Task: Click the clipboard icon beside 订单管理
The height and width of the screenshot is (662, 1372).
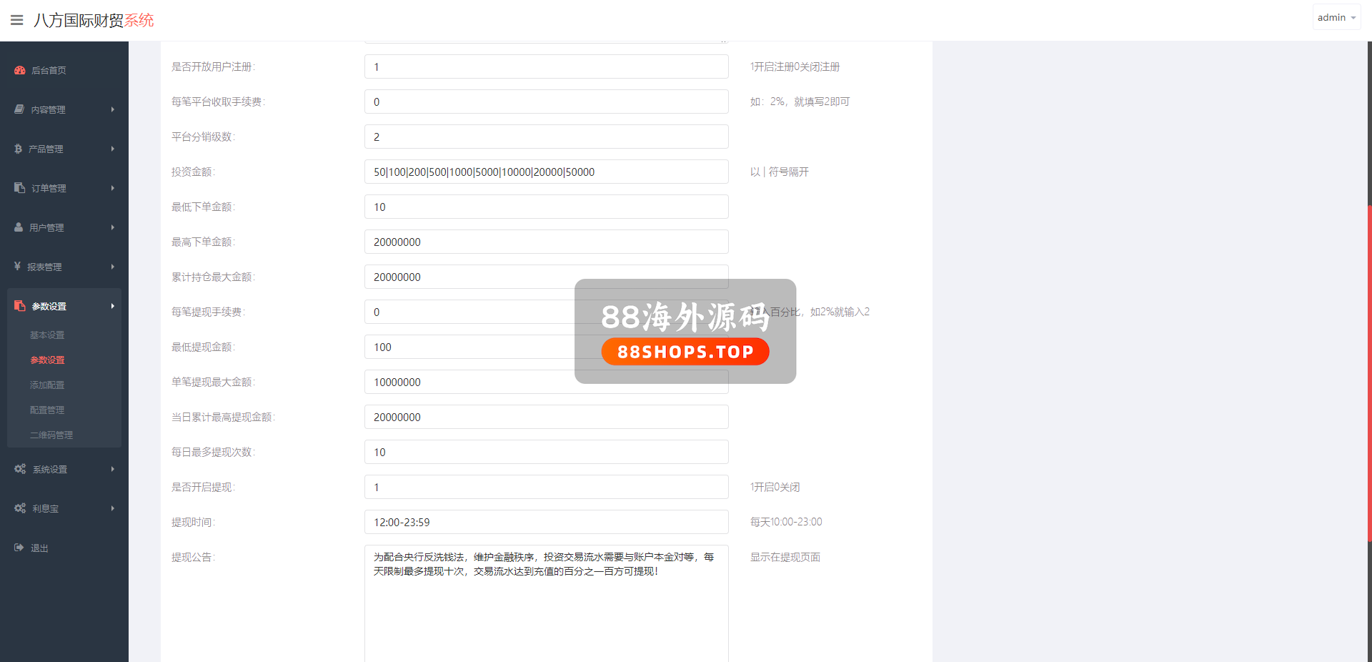Action: click(19, 188)
